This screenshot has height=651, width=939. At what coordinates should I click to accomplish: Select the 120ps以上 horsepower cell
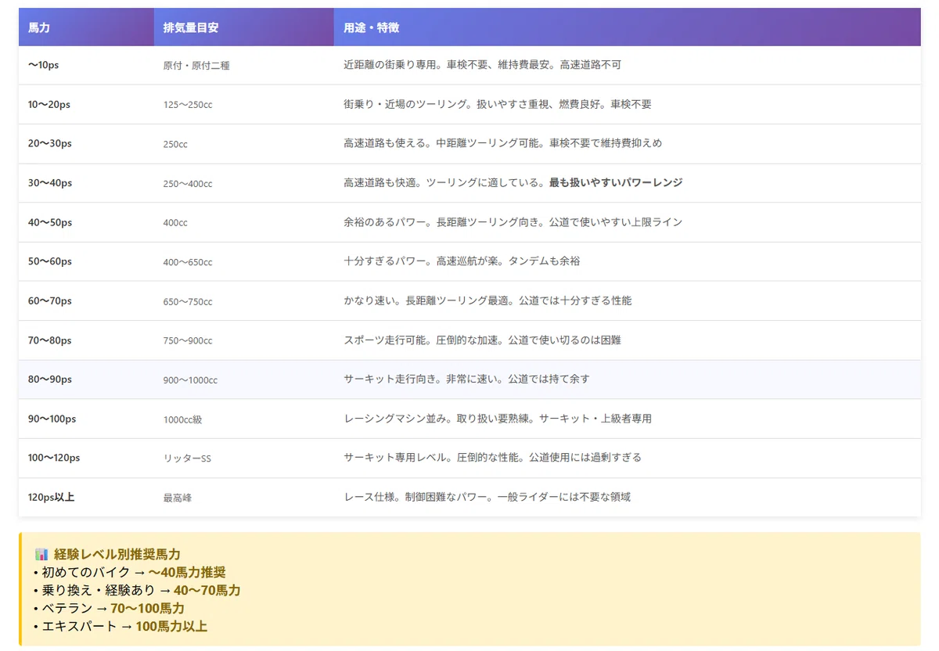point(86,498)
